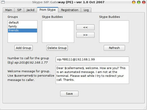
Task: Select the friends group
Action: tap(22, 31)
